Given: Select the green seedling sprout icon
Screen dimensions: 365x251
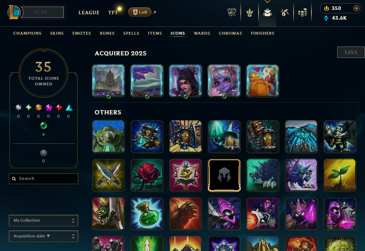Looking at the screenshot, I should (x=340, y=175).
